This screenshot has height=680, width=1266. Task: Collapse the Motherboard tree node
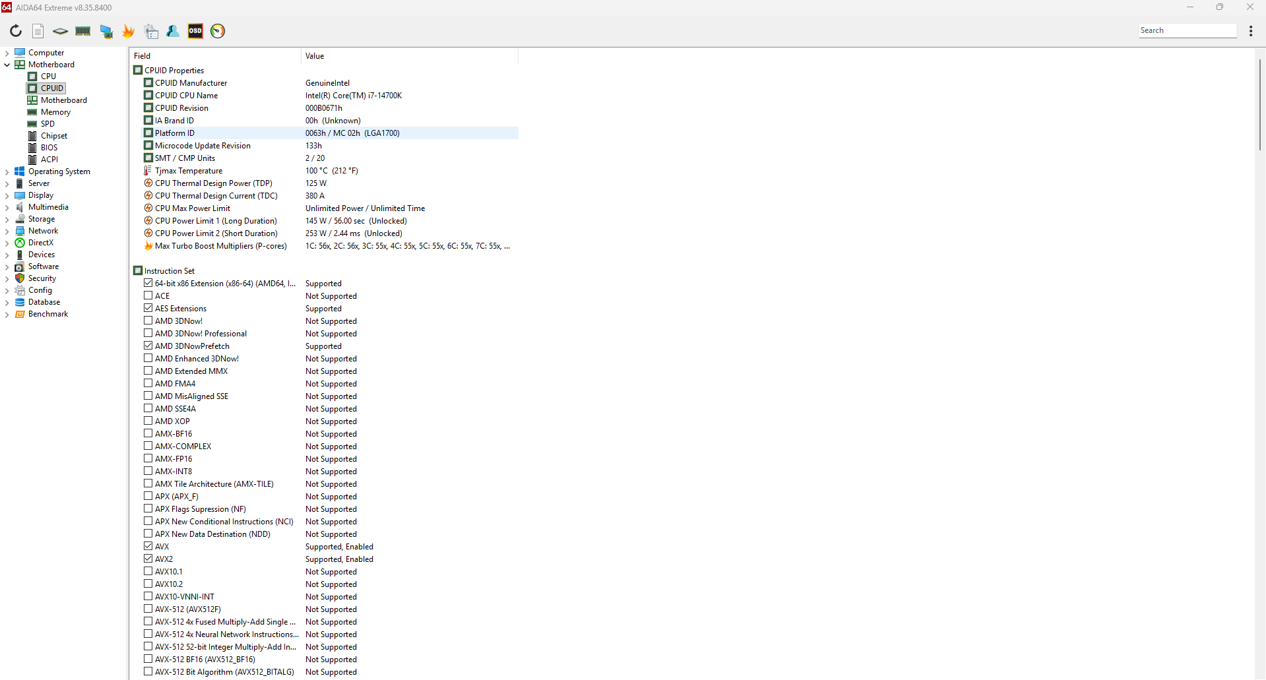(x=7, y=65)
